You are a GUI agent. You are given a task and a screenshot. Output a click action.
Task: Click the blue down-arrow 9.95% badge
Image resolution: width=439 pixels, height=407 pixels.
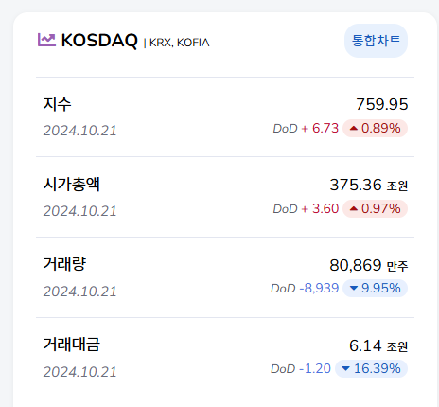pyautogui.click(x=375, y=289)
